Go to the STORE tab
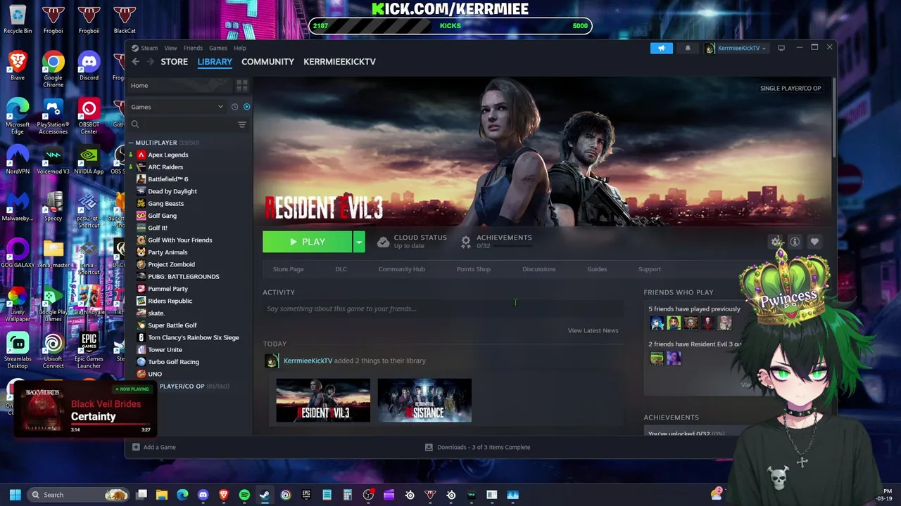The image size is (901, 506). point(174,62)
